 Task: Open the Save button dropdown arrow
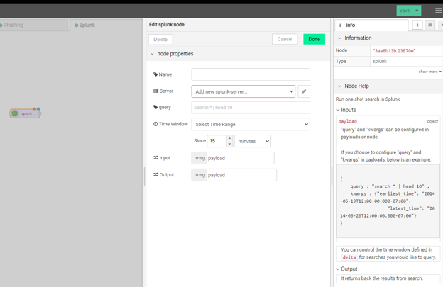[x=417, y=11]
